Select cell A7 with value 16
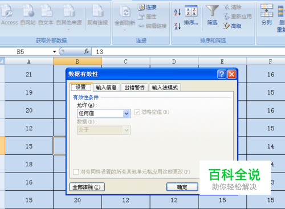 pos(29,182)
